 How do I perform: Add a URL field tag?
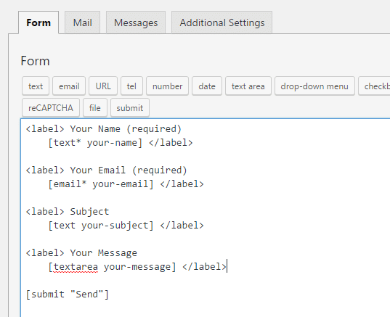[x=103, y=86]
